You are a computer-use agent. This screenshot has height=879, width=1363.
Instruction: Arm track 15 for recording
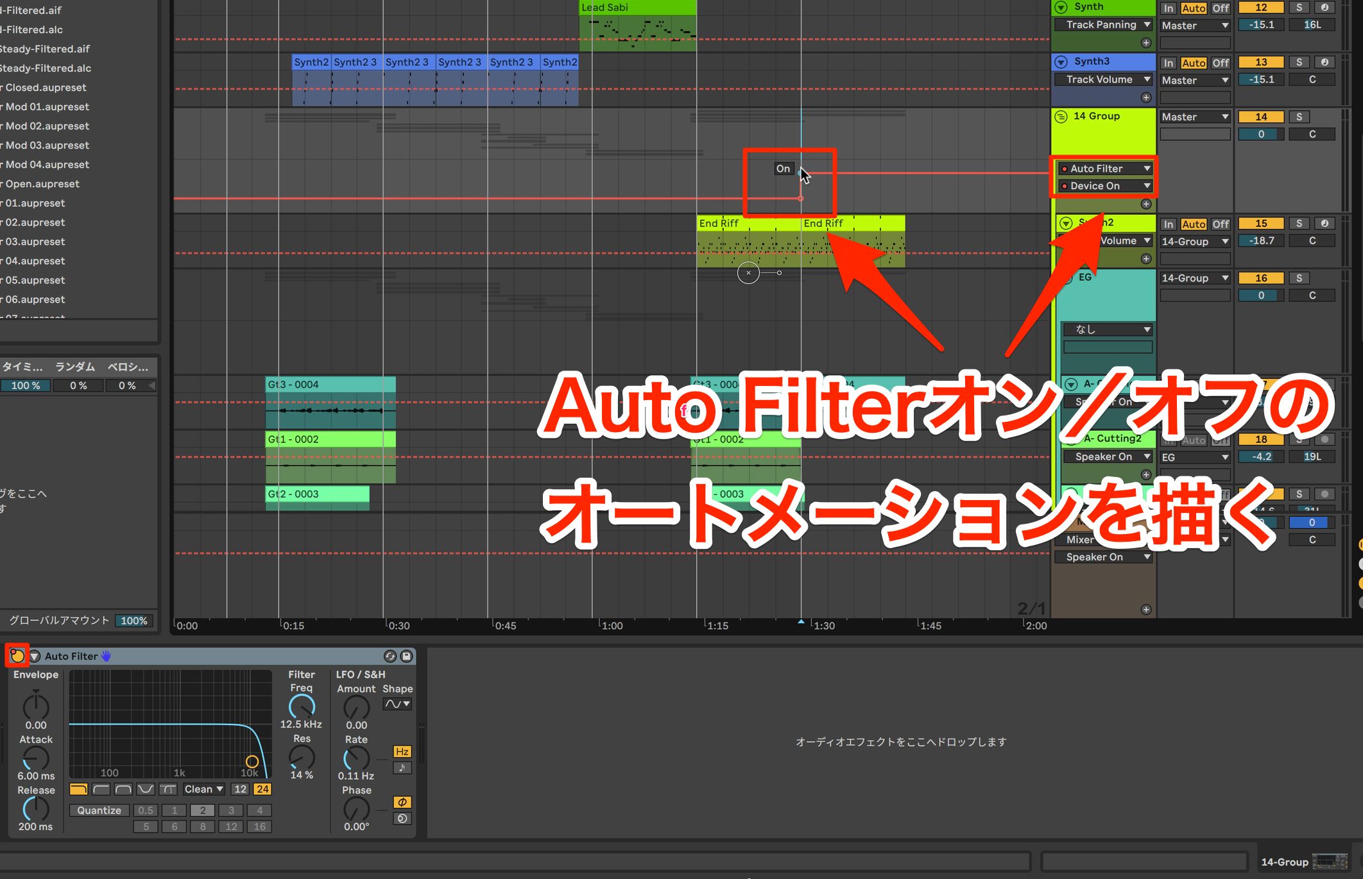click(x=1324, y=223)
